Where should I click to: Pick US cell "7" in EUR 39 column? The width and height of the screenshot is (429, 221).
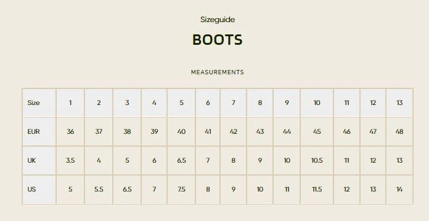pos(154,190)
